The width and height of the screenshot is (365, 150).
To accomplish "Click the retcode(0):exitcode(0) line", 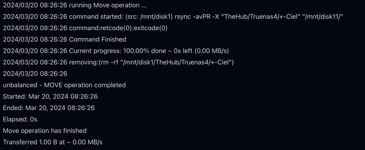I will (85, 28).
